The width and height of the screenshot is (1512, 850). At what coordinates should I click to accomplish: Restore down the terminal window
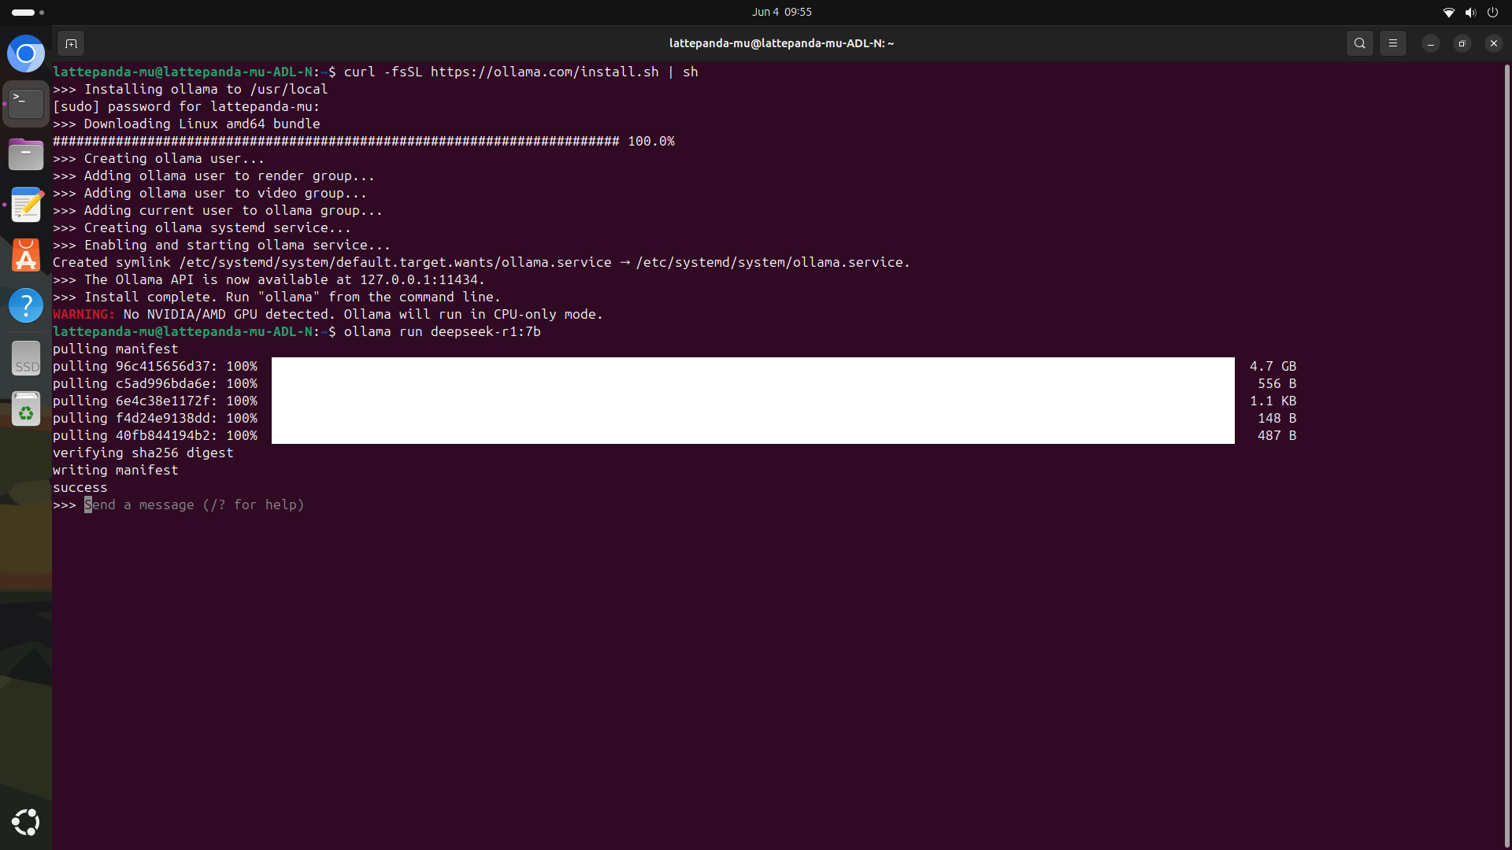pyautogui.click(x=1462, y=43)
